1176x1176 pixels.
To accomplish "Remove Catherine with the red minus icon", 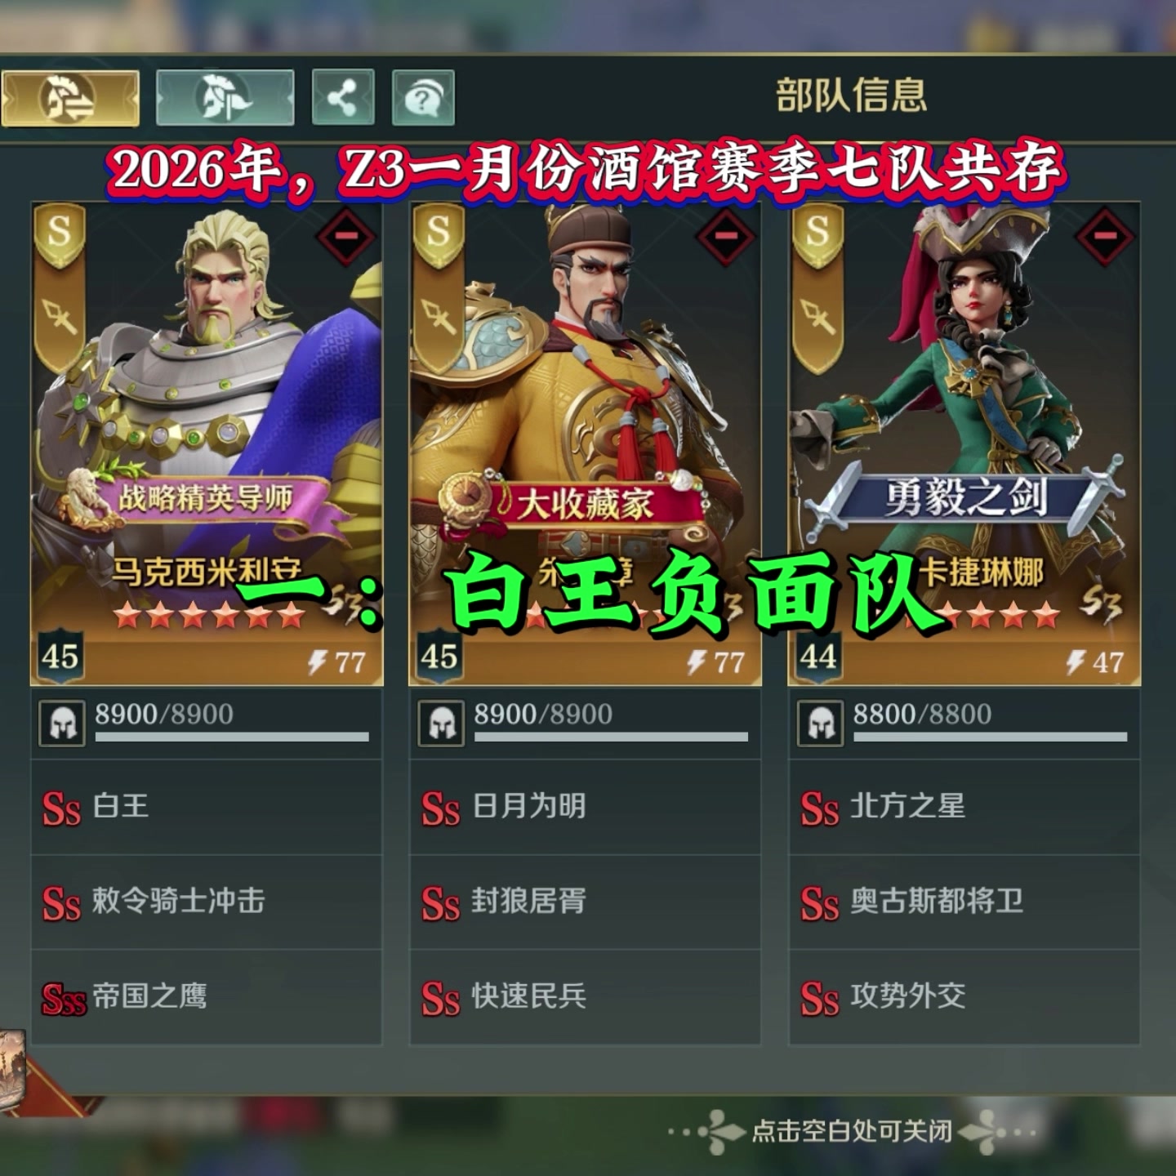I will coord(1105,236).
